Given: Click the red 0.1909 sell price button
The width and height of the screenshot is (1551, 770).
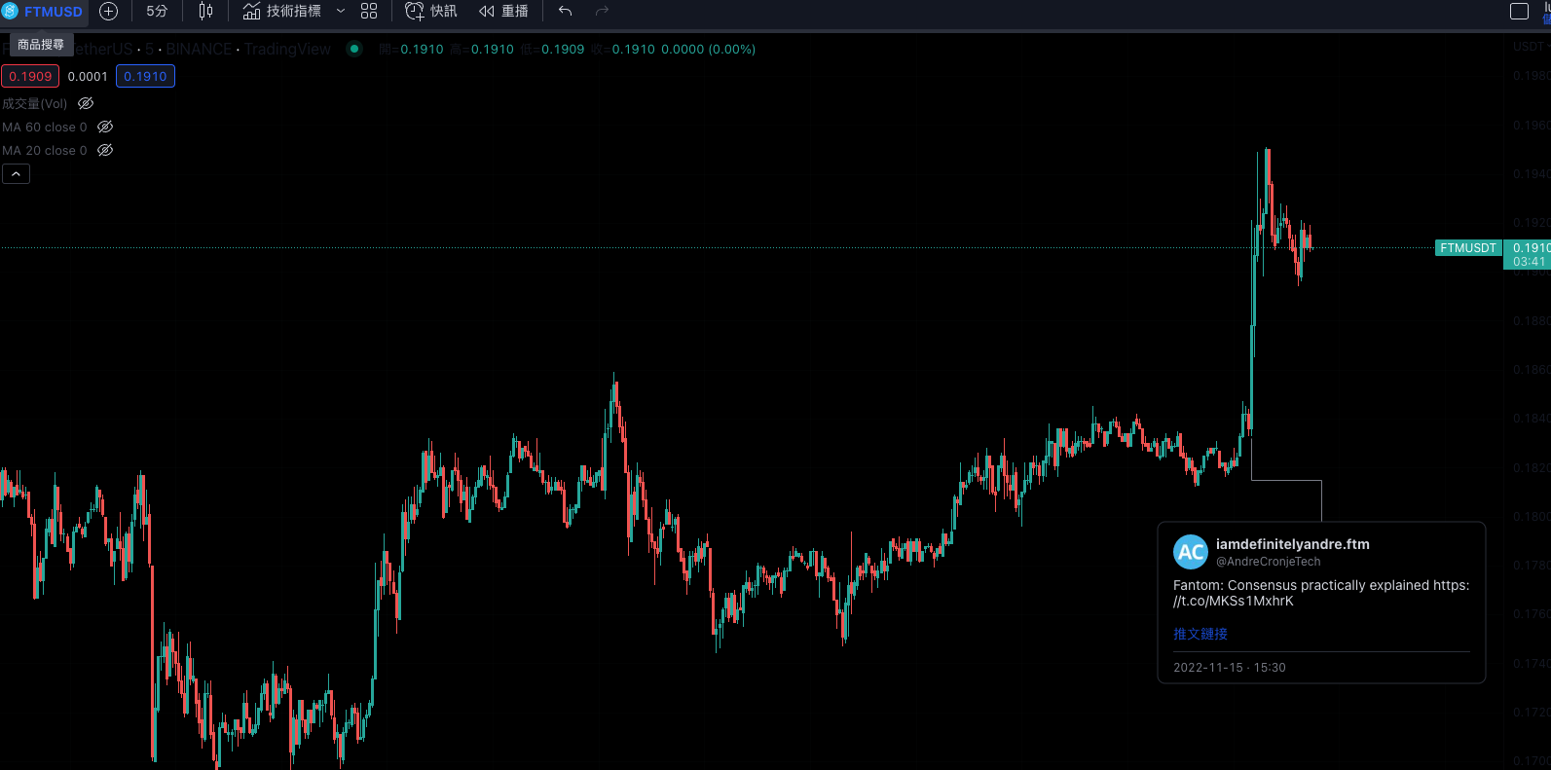Looking at the screenshot, I should [30, 76].
